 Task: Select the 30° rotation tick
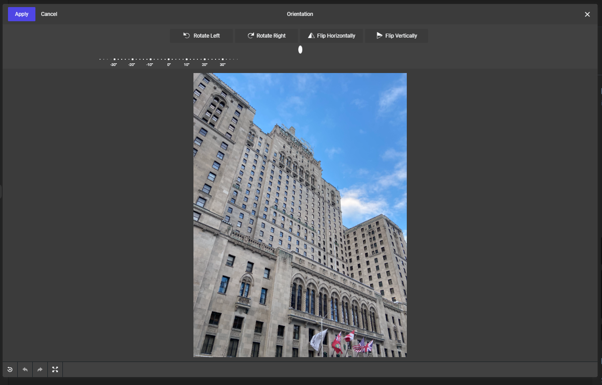[223, 59]
